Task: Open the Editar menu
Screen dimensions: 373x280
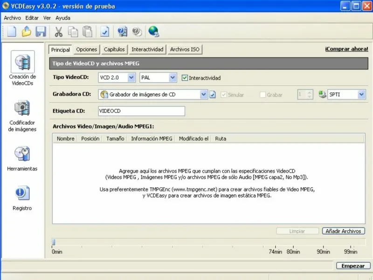Action: (32, 18)
